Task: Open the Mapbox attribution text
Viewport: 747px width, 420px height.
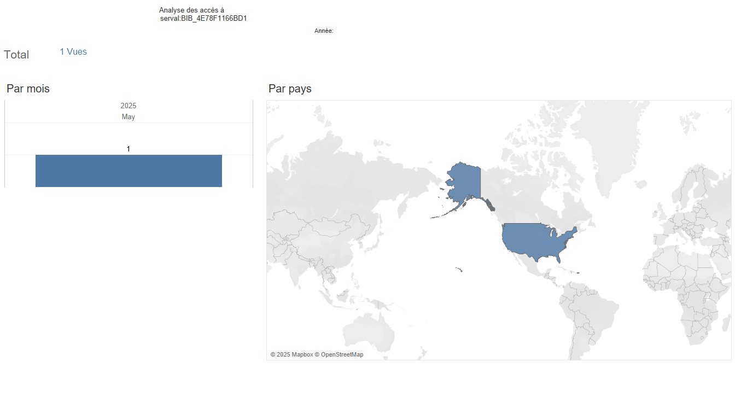Action: 292,354
